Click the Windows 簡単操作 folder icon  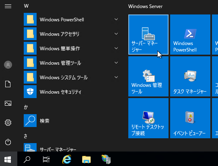tap(30, 48)
